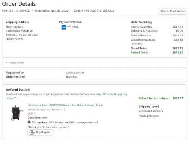The image size is (190, 144).
Task: Click the Sold by Amazon.com Services LLC text
Action: pos(46,109)
